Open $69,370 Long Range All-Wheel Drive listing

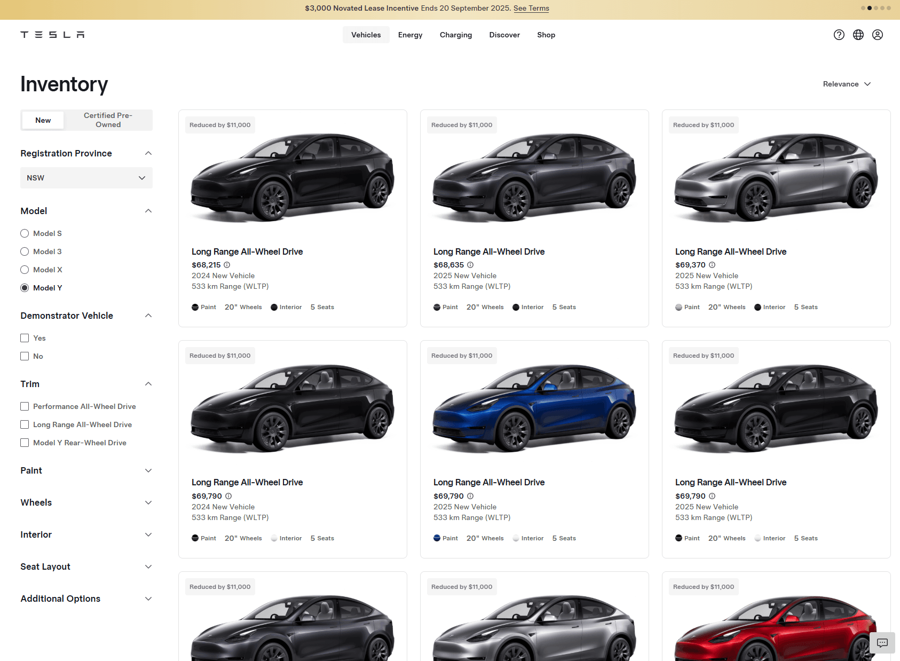coord(731,251)
